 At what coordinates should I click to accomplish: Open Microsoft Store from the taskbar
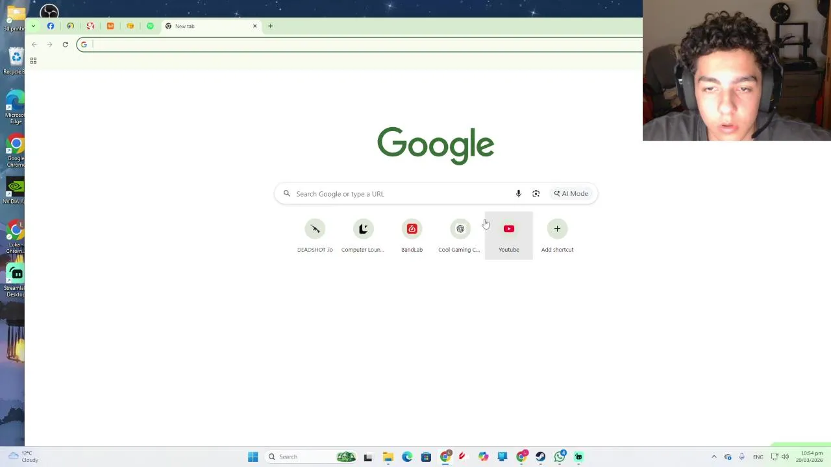(426, 457)
